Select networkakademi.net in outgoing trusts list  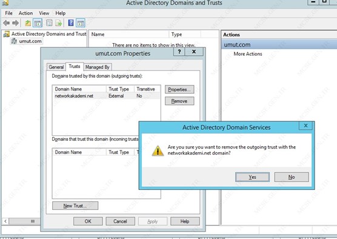74,96
